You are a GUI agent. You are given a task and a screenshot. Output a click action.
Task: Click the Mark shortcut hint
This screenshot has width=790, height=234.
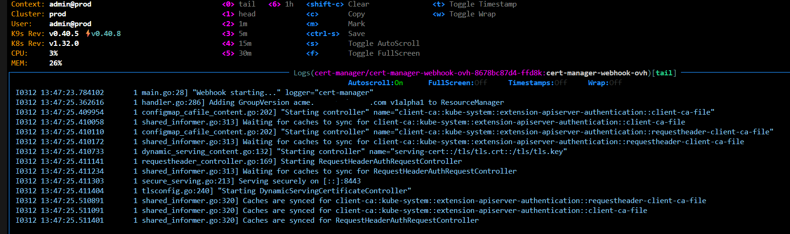click(x=356, y=24)
